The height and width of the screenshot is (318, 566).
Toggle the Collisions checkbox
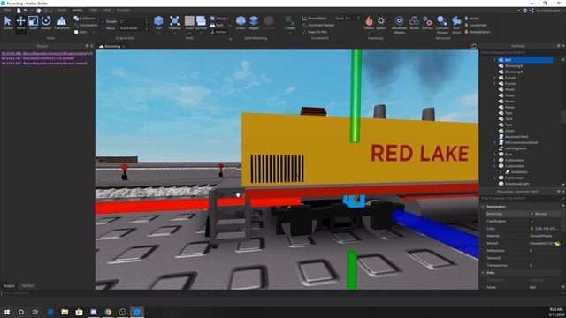coord(76,18)
